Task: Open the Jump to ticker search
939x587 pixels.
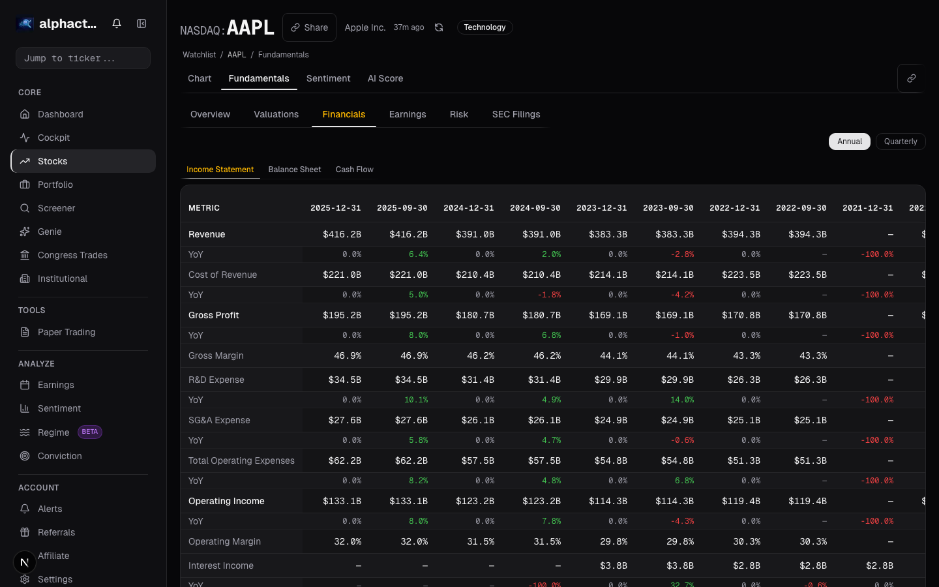Action: coord(83,57)
